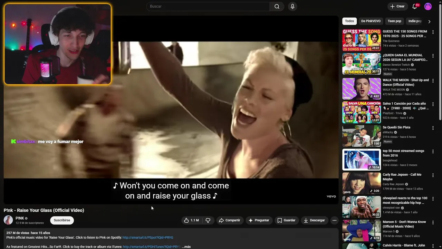Screen dimensions: 442x249
Task: Click the 'Calvin Harris - Blame' title
Action: click(x=404, y=246)
